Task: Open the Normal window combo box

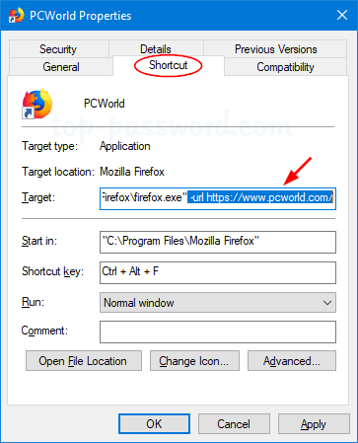Action: pos(218,303)
